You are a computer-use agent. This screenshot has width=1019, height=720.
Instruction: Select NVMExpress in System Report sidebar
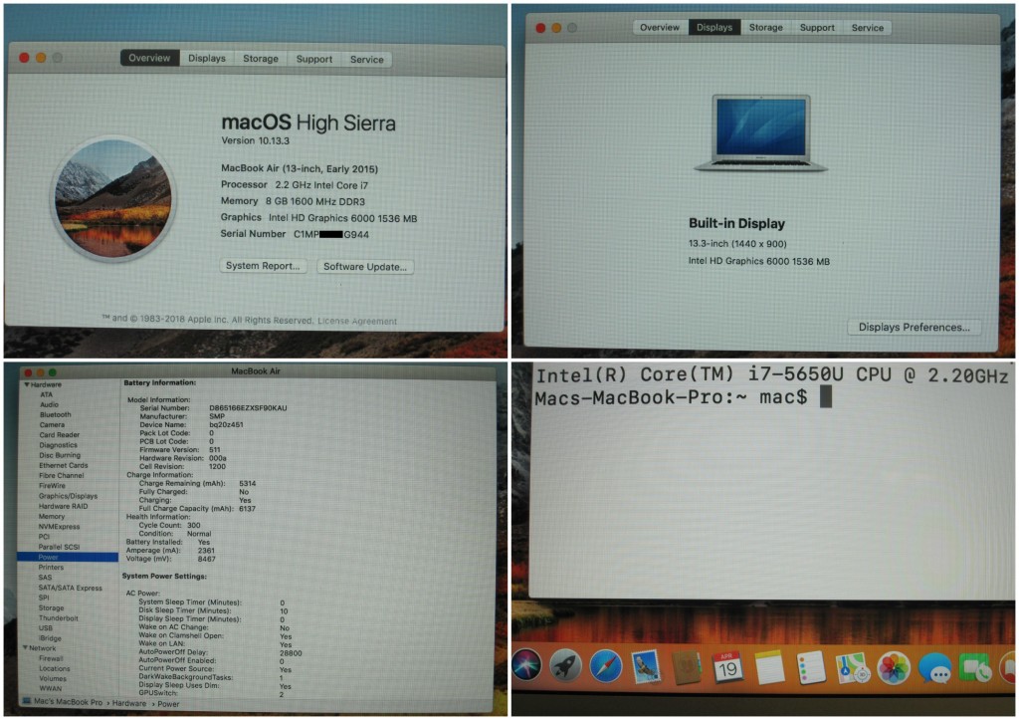point(59,526)
